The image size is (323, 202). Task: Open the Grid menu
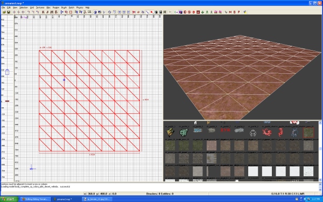[32, 8]
